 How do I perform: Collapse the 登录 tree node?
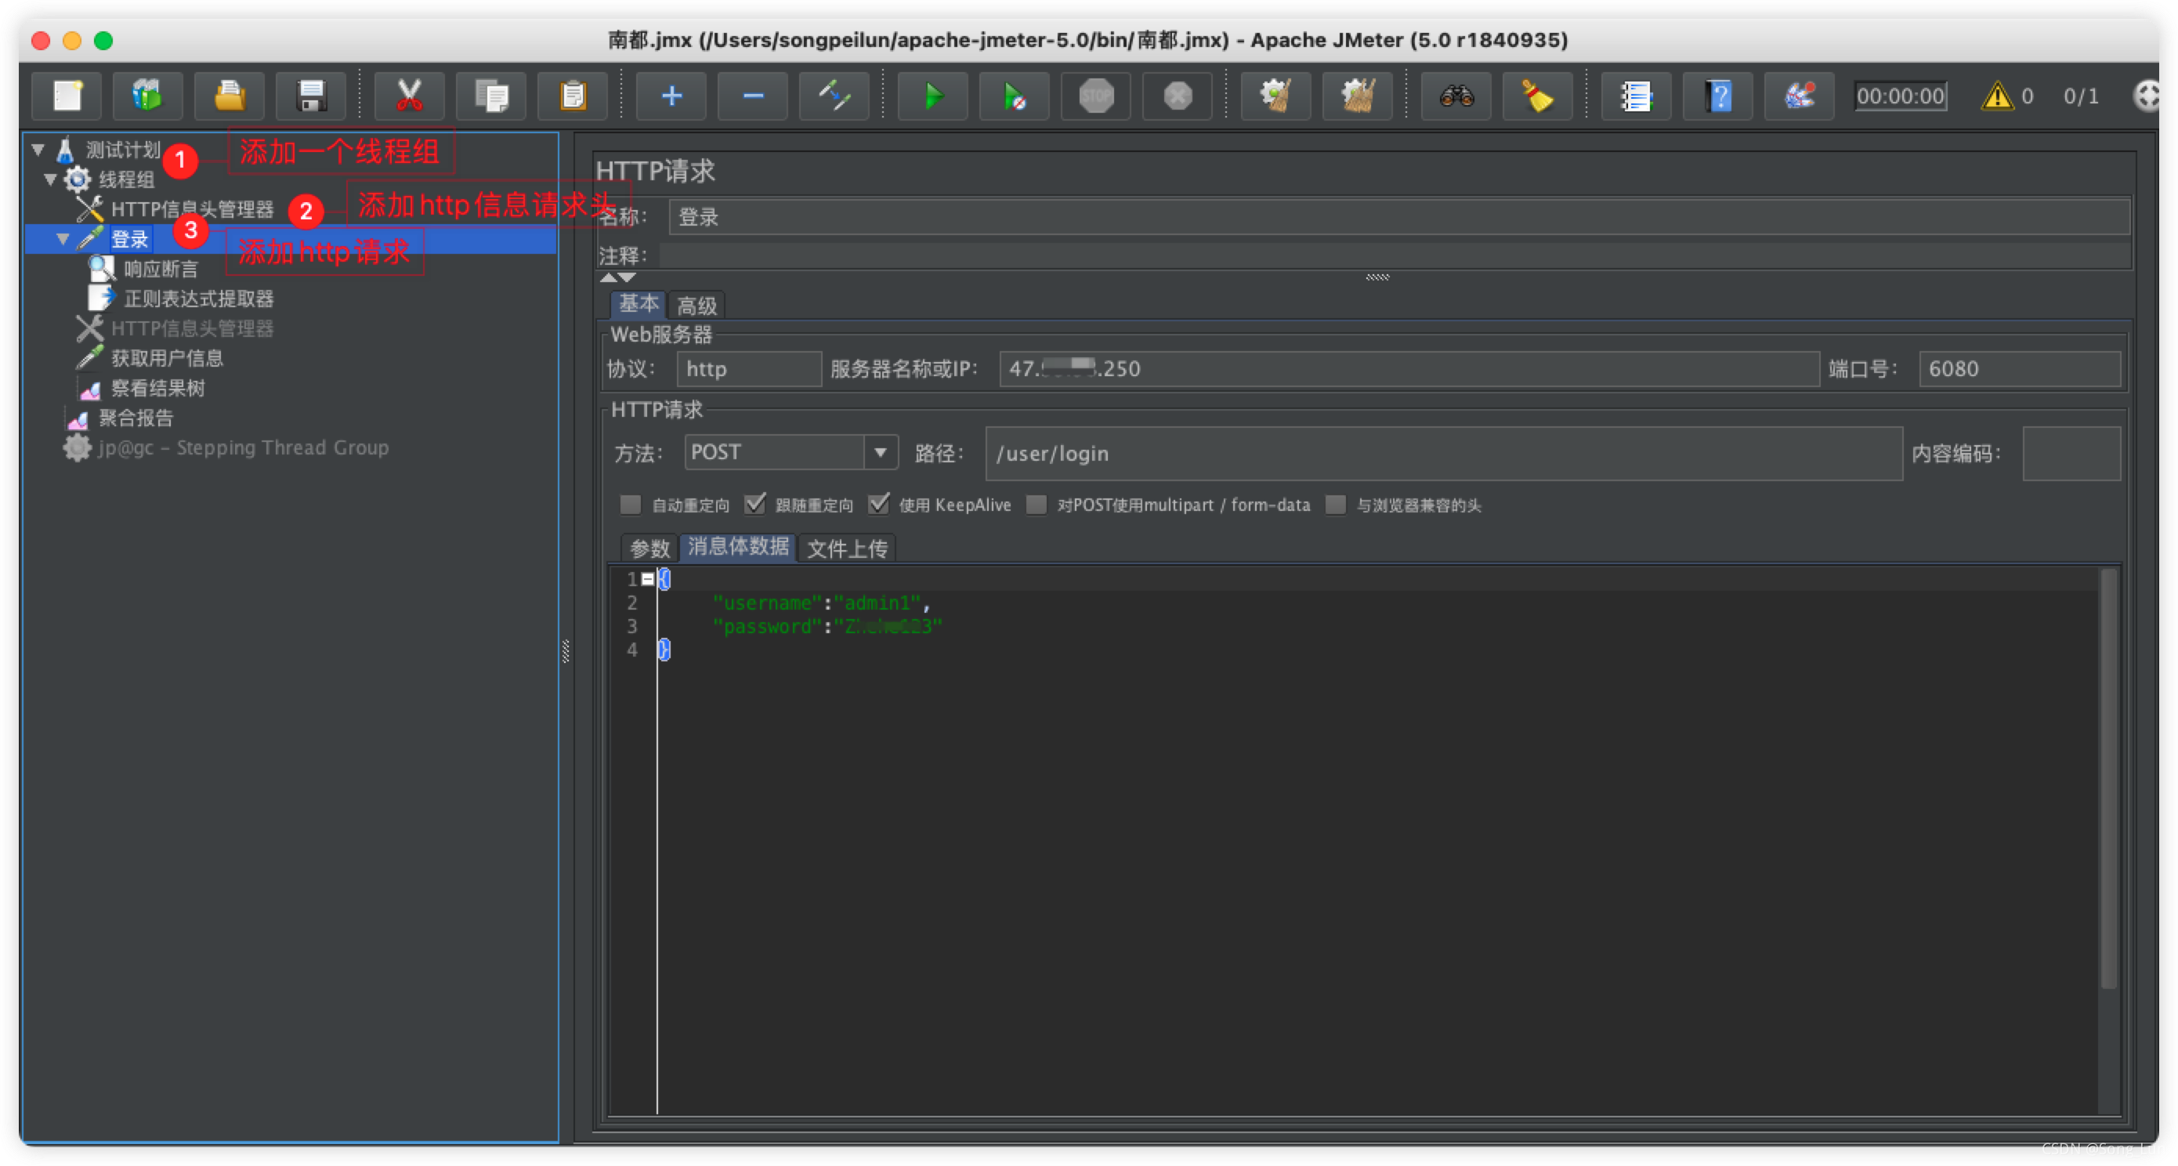point(63,239)
